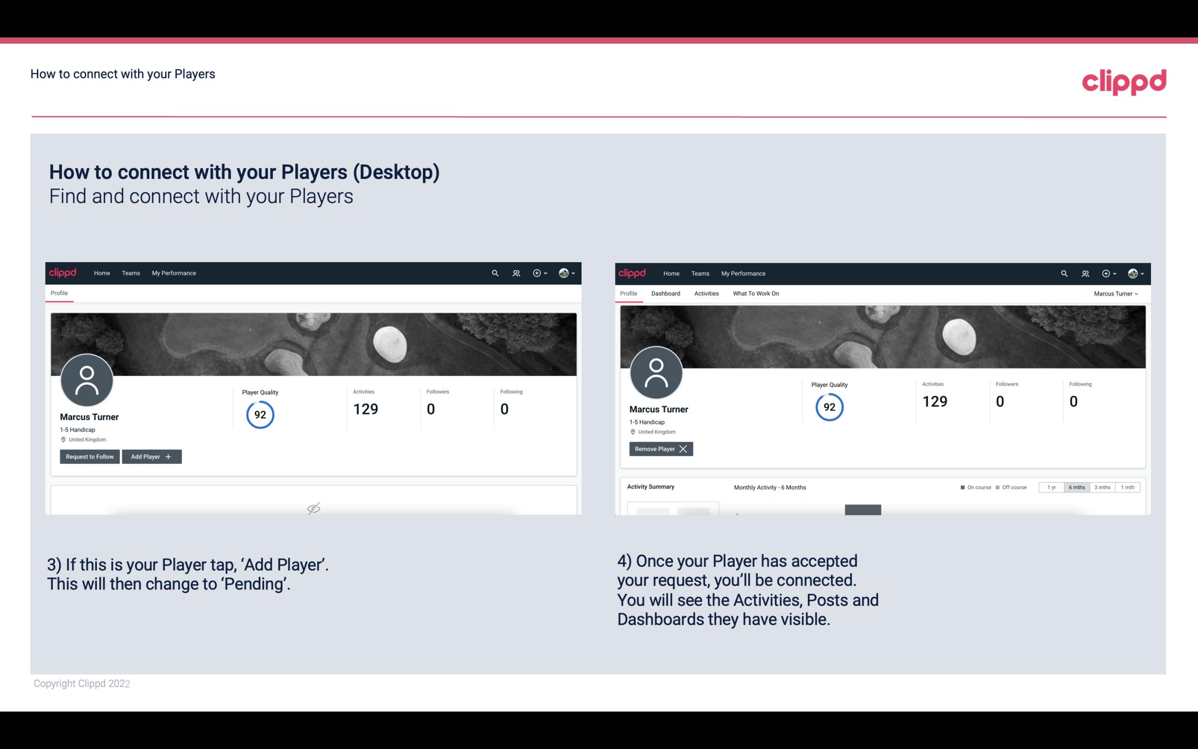Click 'Remove Player' button on right profile
Screen dimensions: 1198x749
point(660,449)
